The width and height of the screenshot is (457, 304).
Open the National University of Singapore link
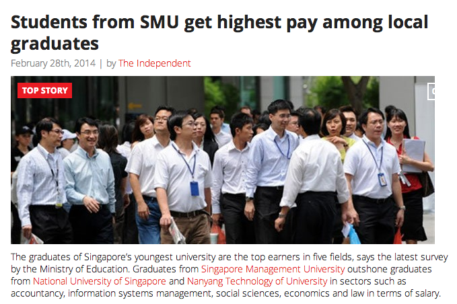pyautogui.click(x=100, y=281)
